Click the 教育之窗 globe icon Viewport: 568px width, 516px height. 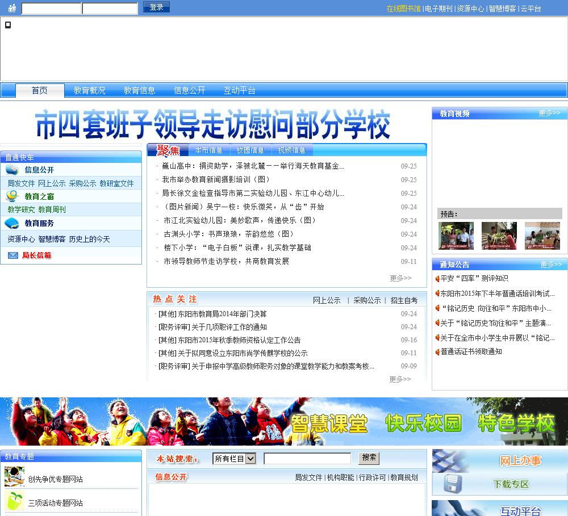point(12,196)
